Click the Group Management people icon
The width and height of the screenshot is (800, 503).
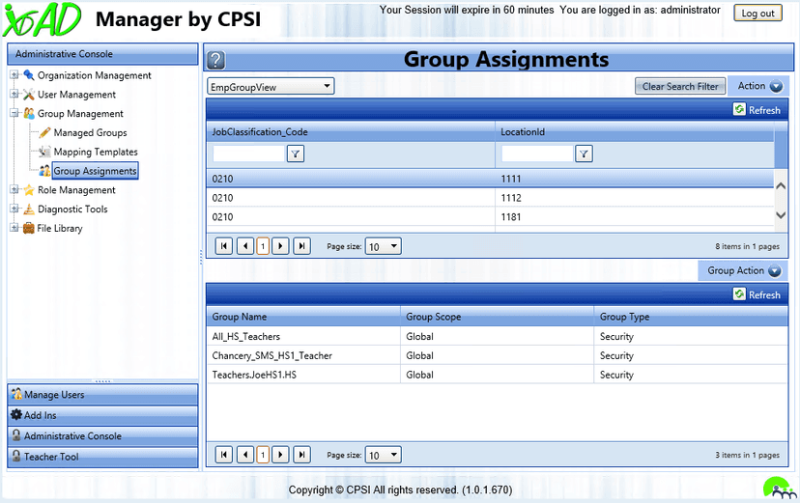pos(29,113)
